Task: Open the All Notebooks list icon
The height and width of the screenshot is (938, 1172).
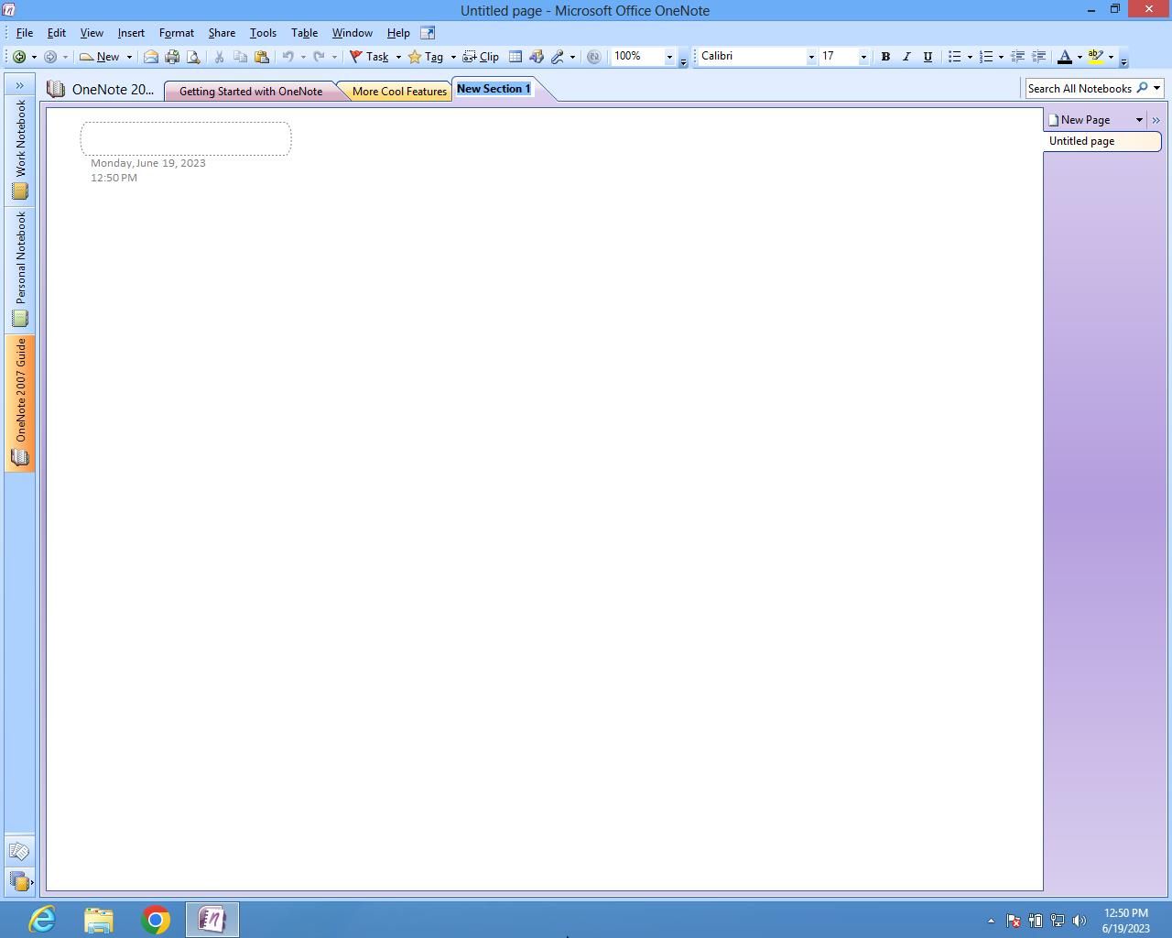Action: 19,882
